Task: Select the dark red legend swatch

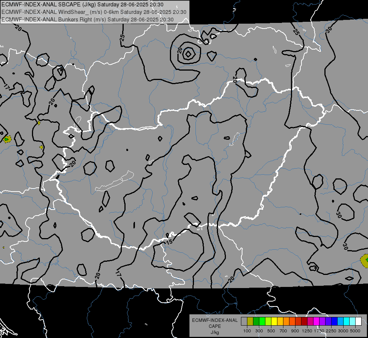Action: [304, 321]
